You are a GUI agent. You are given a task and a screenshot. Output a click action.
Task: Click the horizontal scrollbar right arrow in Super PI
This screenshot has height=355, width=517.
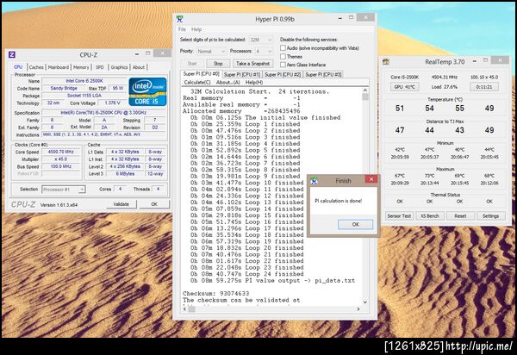(358, 308)
